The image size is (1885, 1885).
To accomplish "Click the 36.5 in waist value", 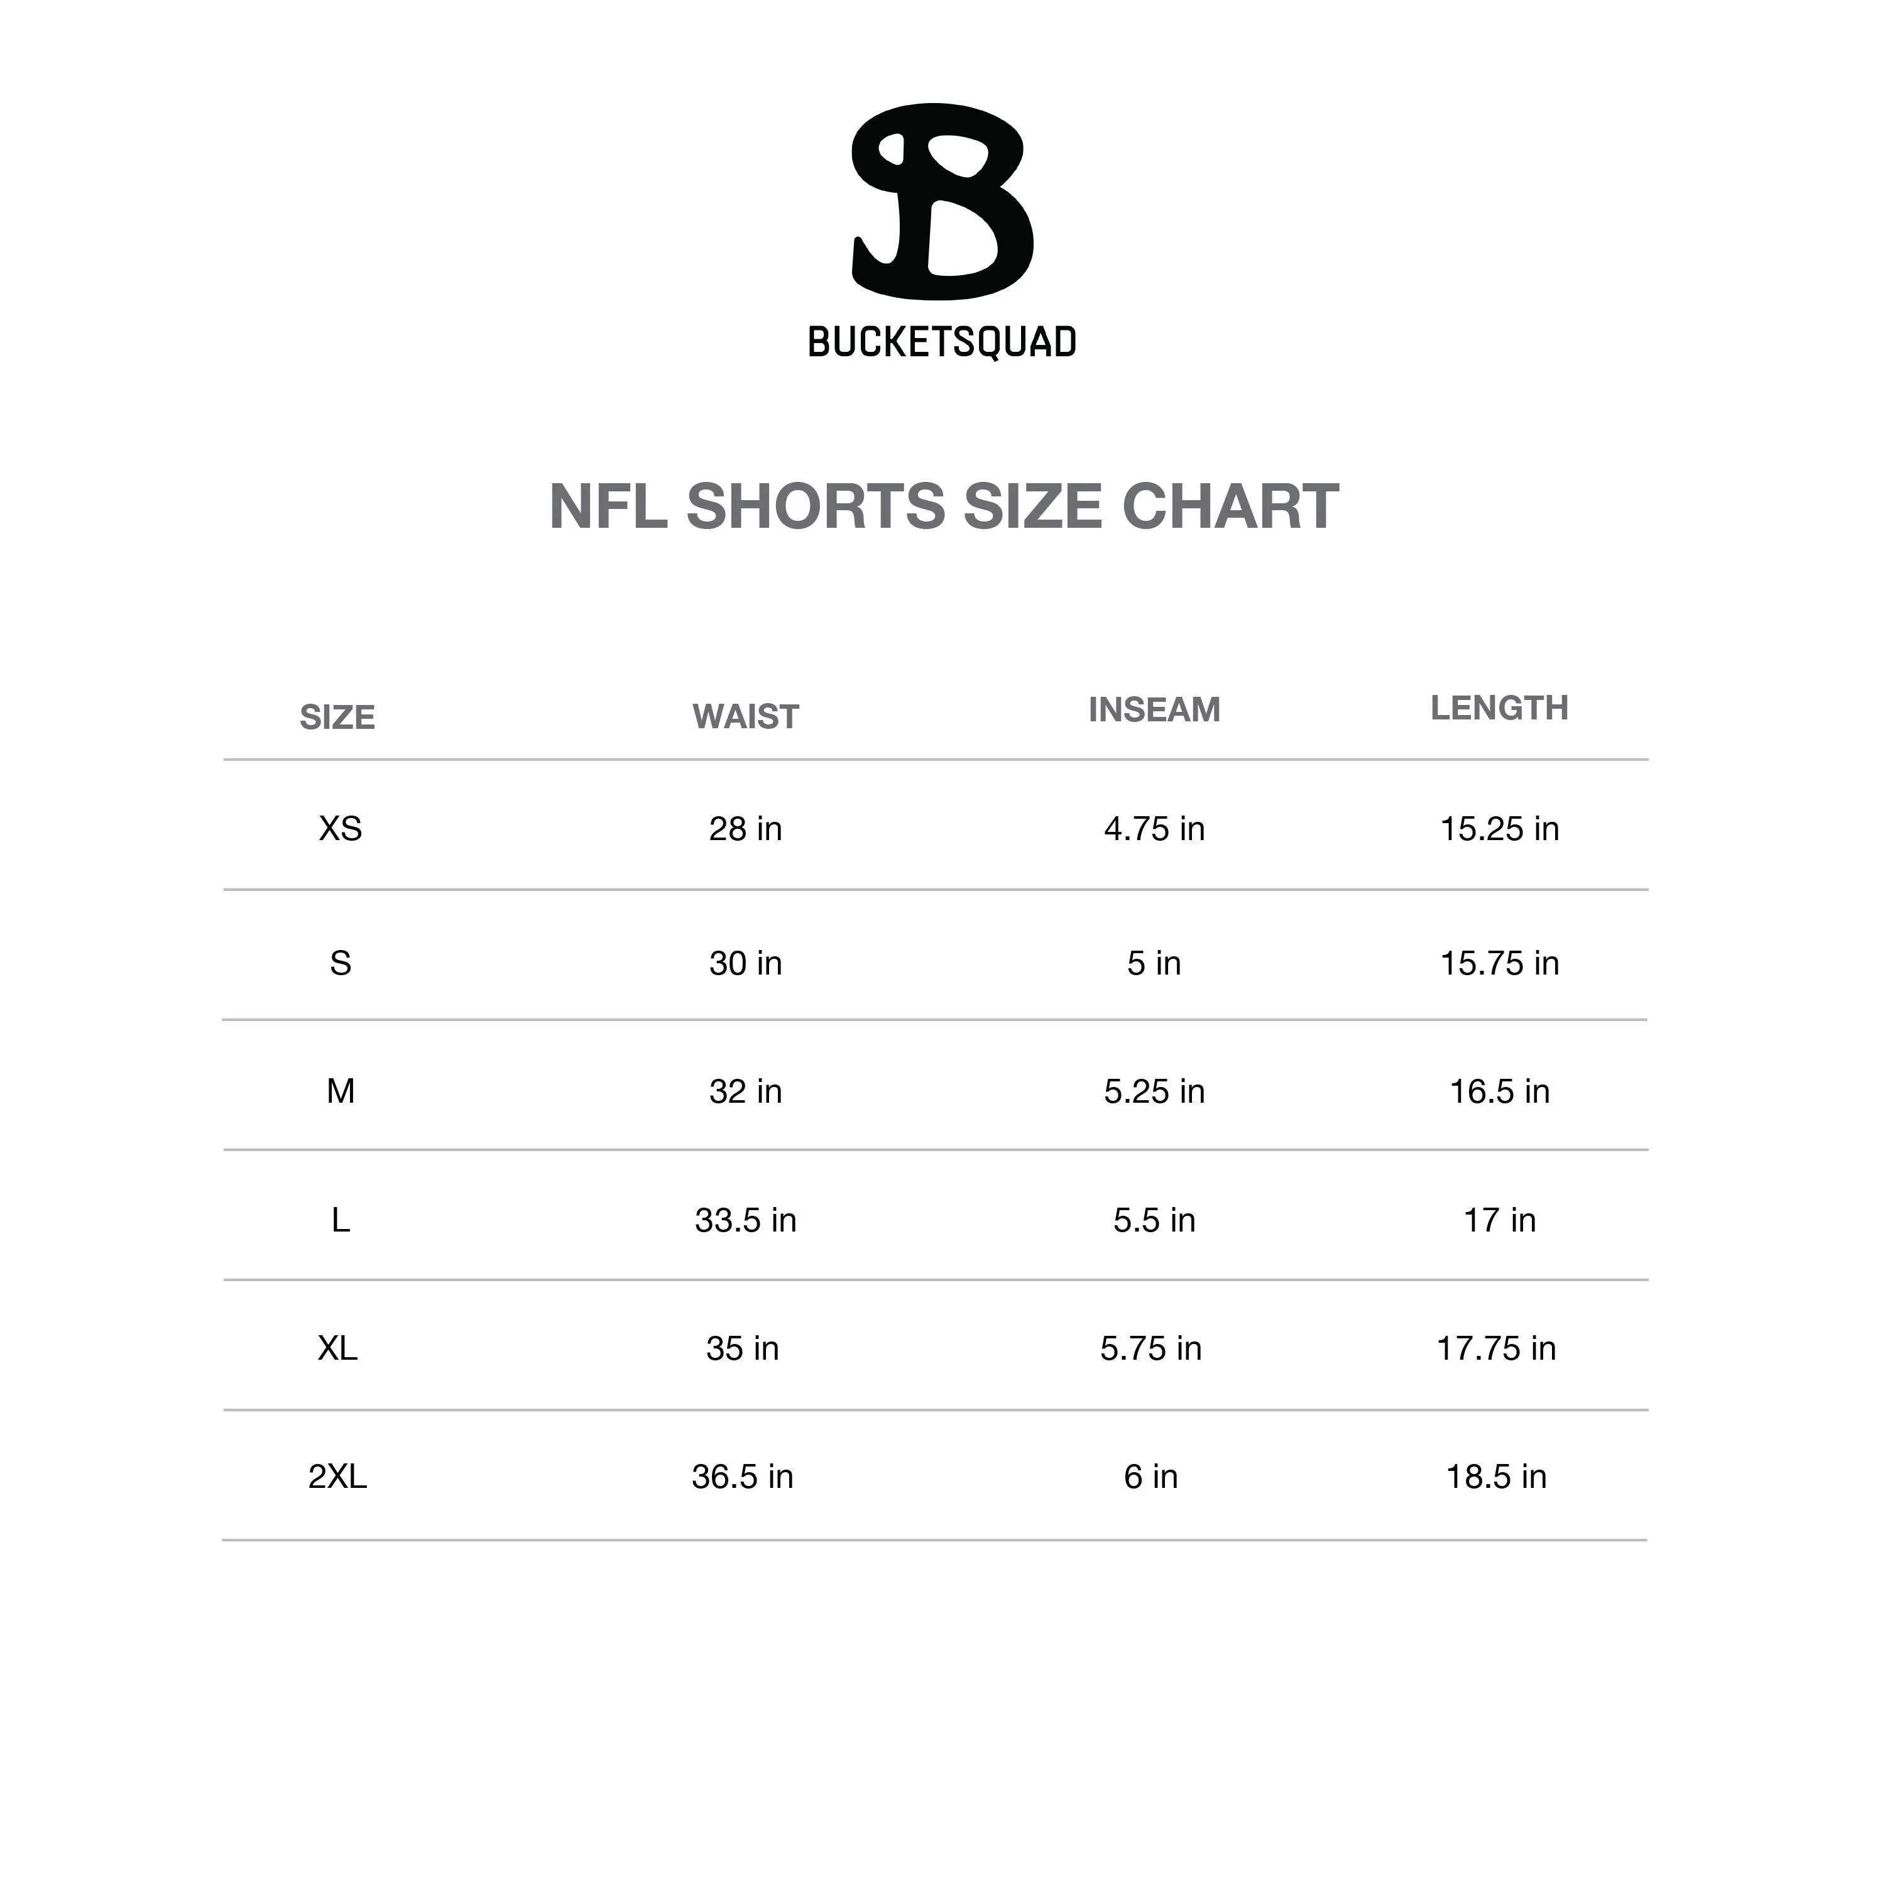I will pyautogui.click(x=743, y=1476).
